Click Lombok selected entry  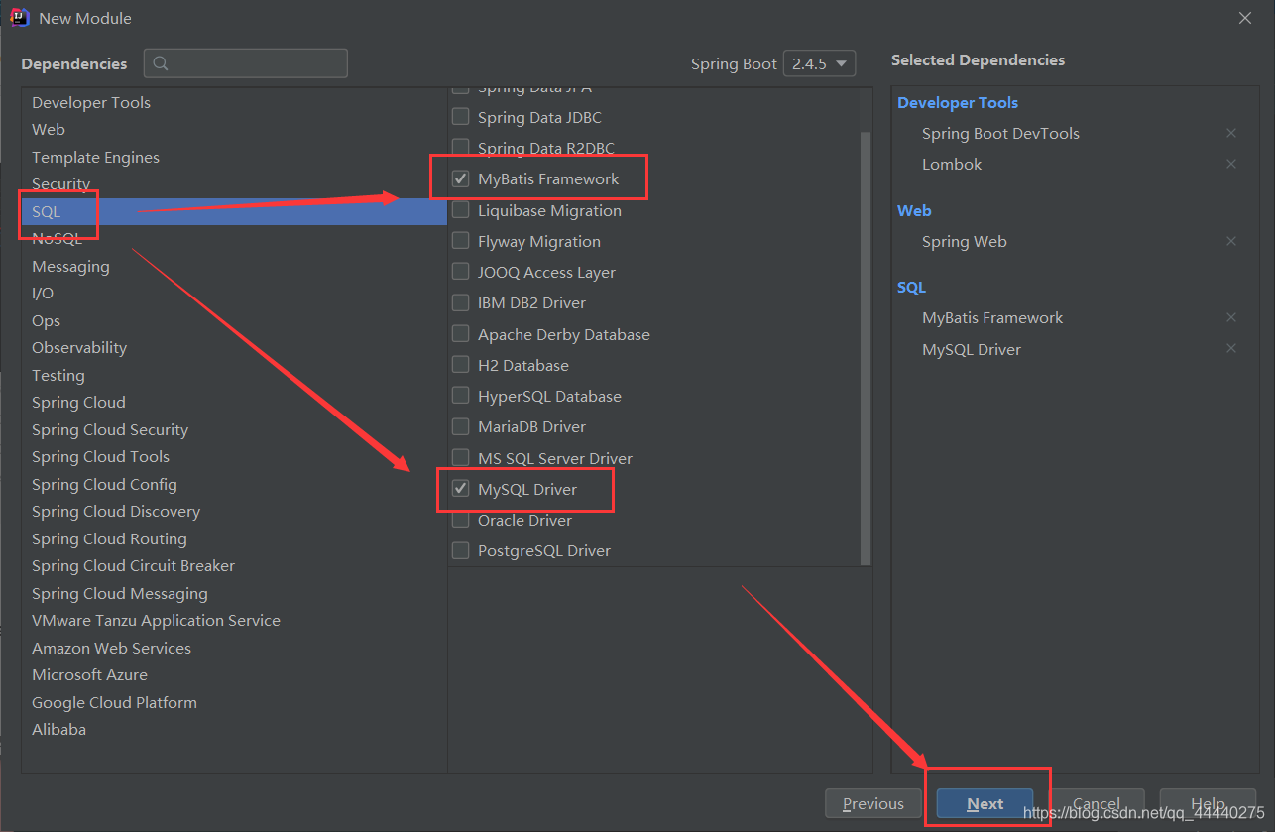952,164
